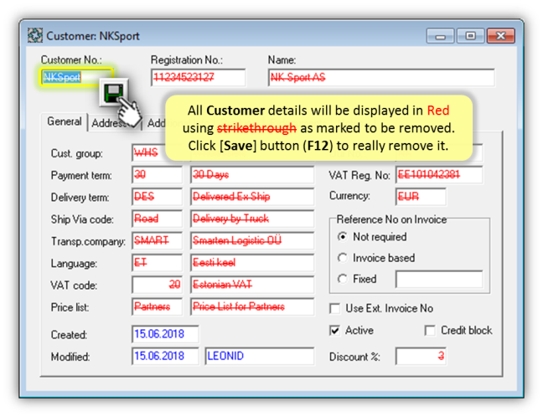Click the Estonian VAT description field
This screenshot has height=417, width=543.
[252, 285]
